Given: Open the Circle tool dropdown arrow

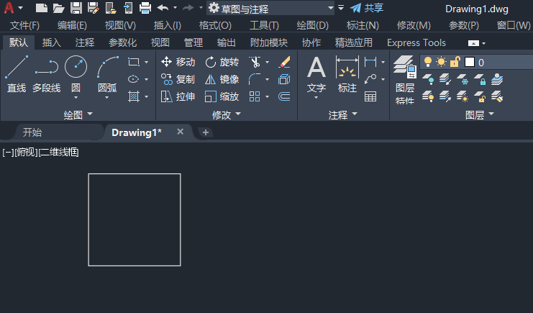Looking at the screenshot, I should (x=76, y=98).
